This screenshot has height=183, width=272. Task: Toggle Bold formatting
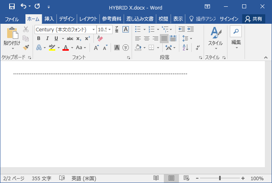click(39, 38)
